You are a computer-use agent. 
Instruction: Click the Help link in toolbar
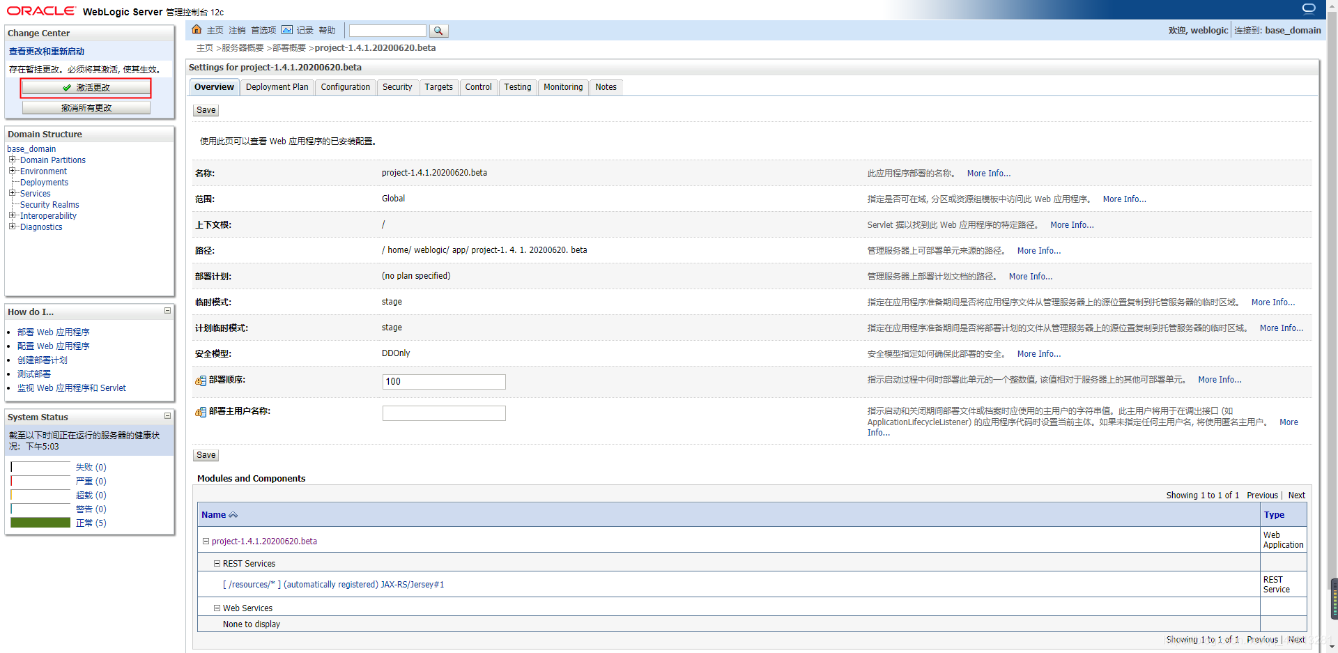327,31
